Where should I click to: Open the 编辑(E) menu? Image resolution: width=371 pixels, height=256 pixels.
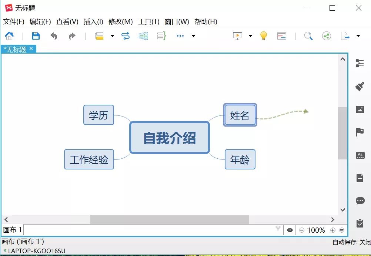tap(40, 22)
